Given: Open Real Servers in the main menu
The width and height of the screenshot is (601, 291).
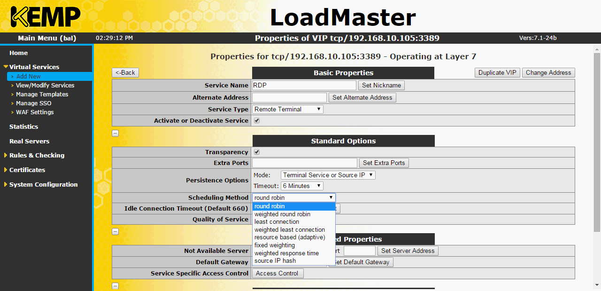Looking at the screenshot, I should pos(29,142).
